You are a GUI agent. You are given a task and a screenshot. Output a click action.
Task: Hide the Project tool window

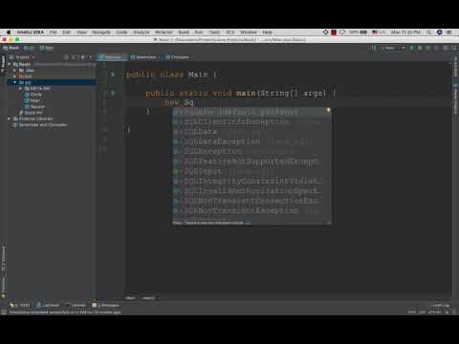[91, 57]
